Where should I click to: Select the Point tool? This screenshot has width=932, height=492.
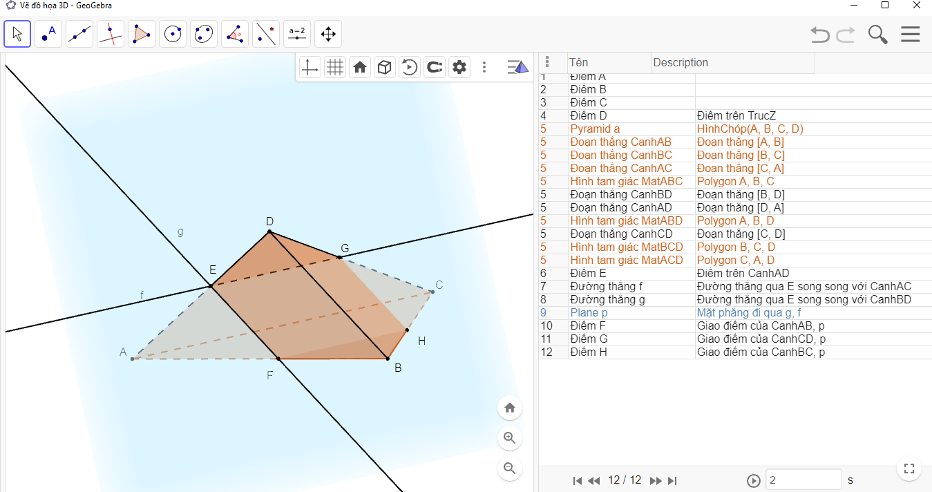coord(48,34)
